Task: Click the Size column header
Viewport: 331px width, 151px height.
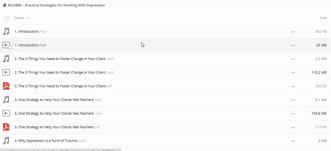Action: point(323,18)
